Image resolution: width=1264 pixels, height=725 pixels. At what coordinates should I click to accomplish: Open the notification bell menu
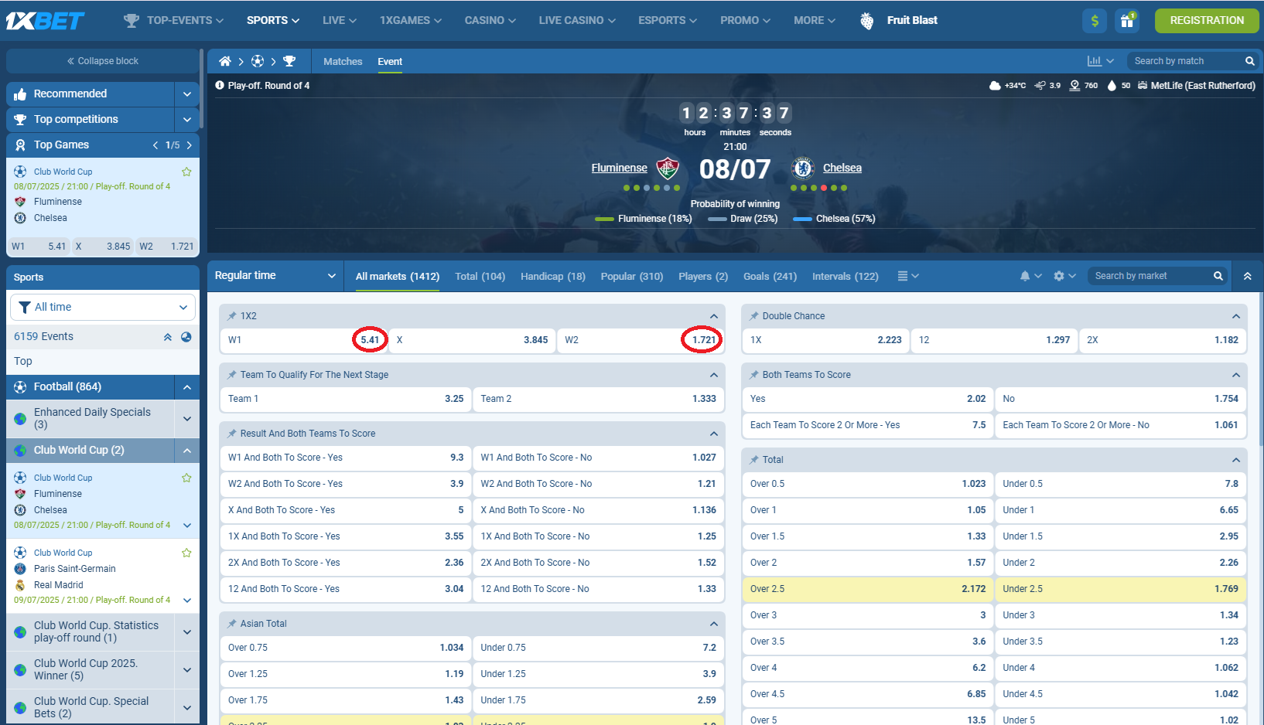1025,276
